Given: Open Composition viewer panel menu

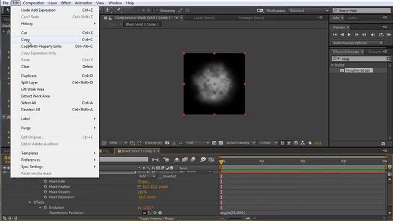Looking at the screenshot, I should point(321,17).
